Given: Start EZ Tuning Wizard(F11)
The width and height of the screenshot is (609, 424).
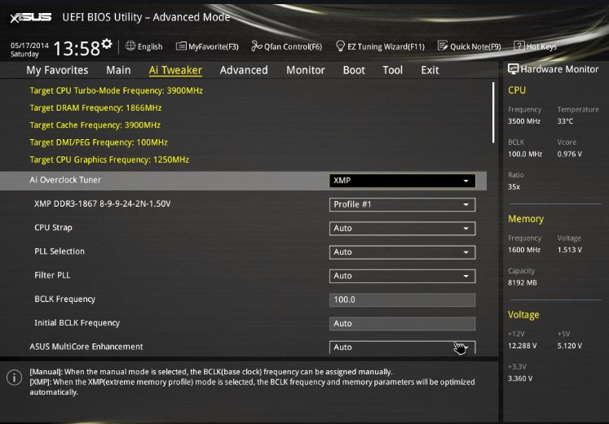Looking at the screenshot, I should pyautogui.click(x=380, y=46).
